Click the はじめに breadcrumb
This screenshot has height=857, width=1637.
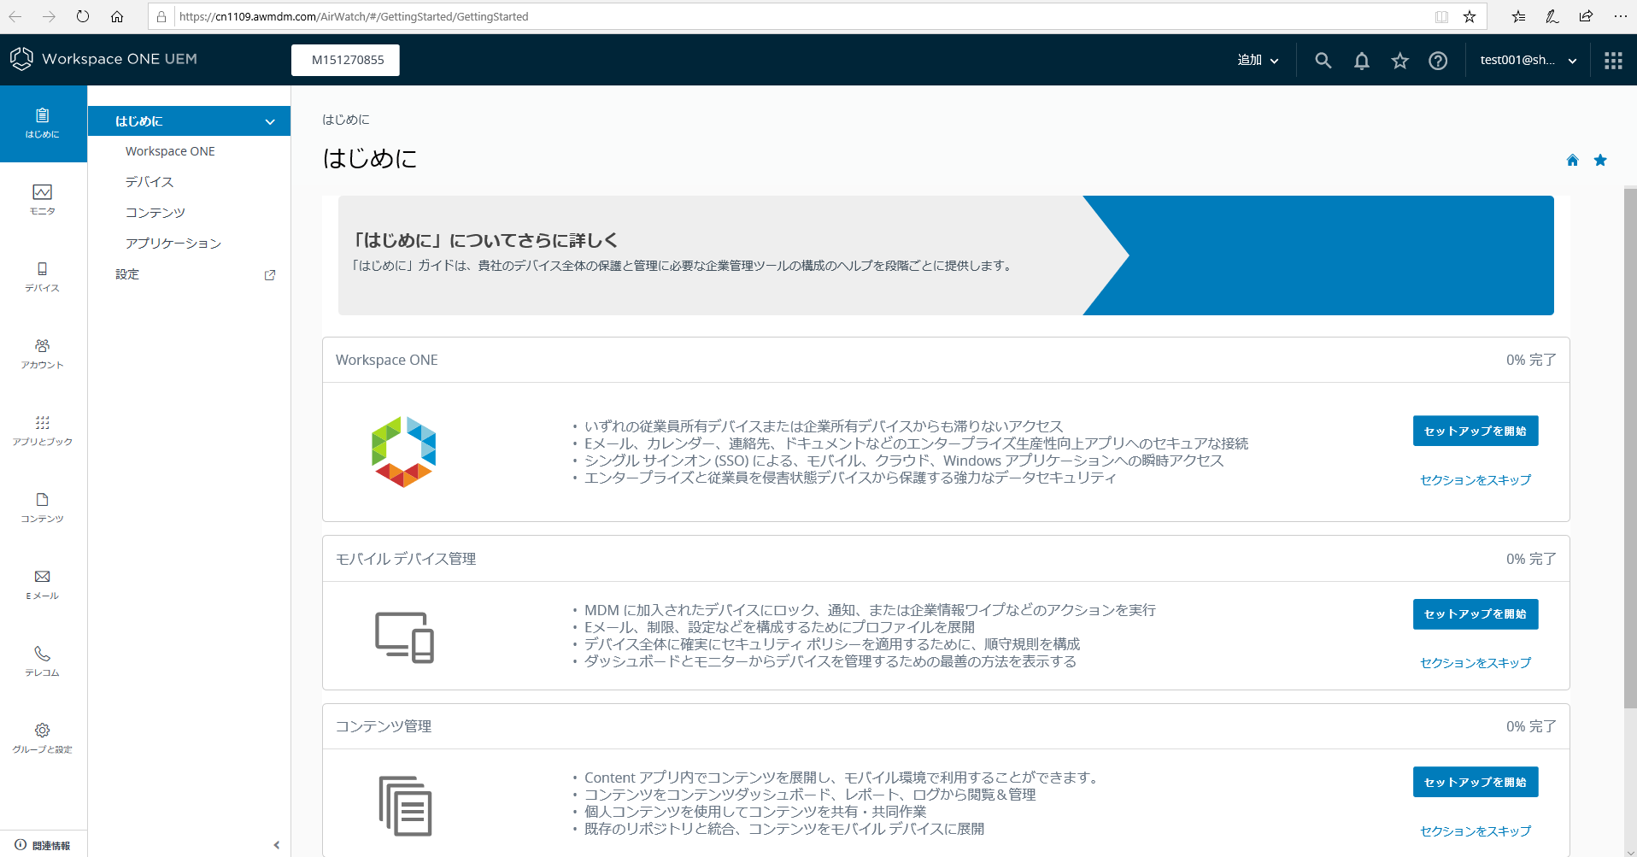[x=346, y=120]
